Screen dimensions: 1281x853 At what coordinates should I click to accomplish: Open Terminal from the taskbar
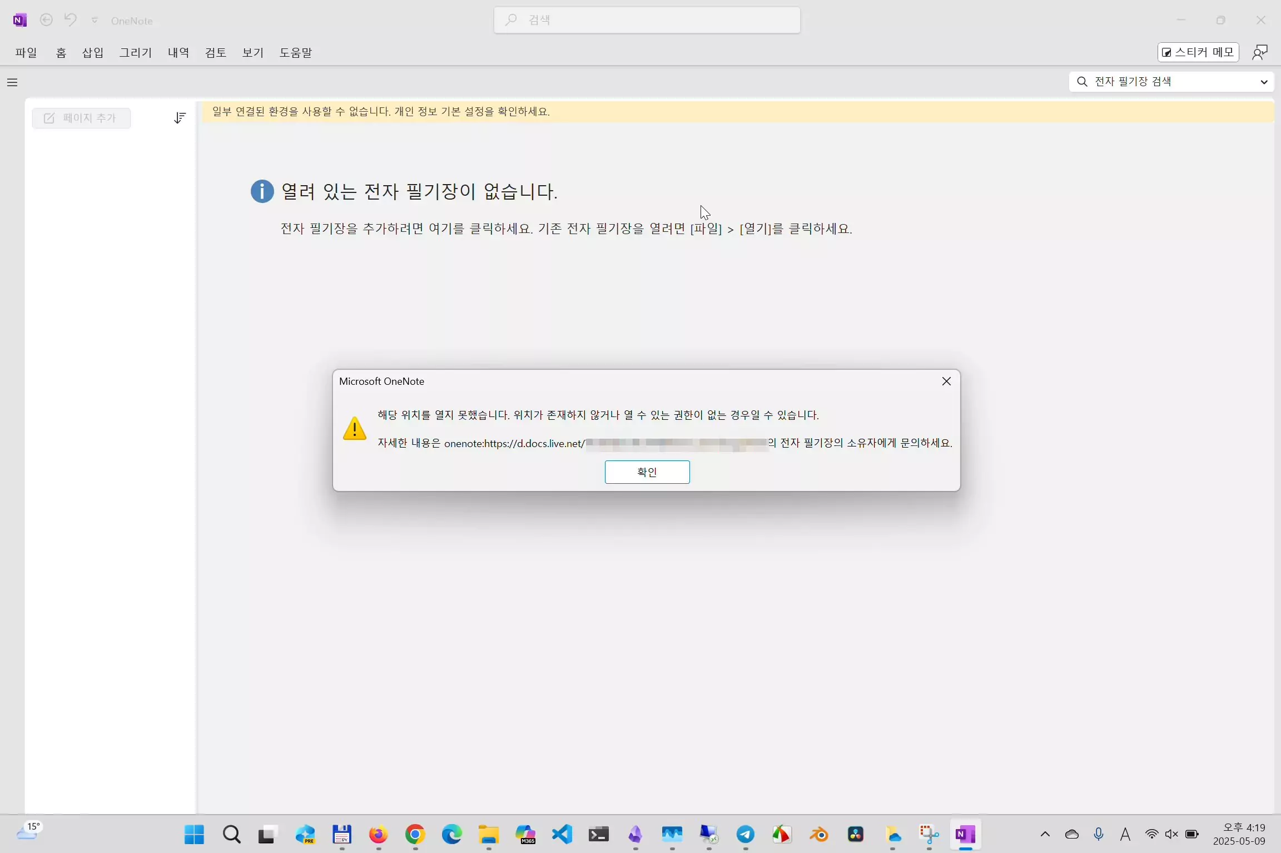tap(599, 834)
